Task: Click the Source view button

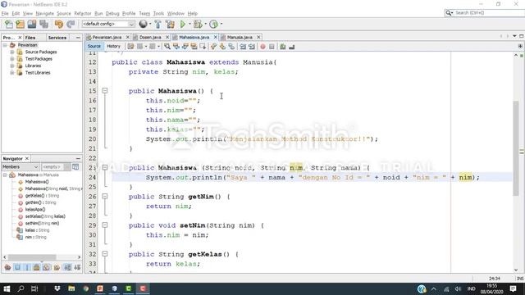Action: 94,46
